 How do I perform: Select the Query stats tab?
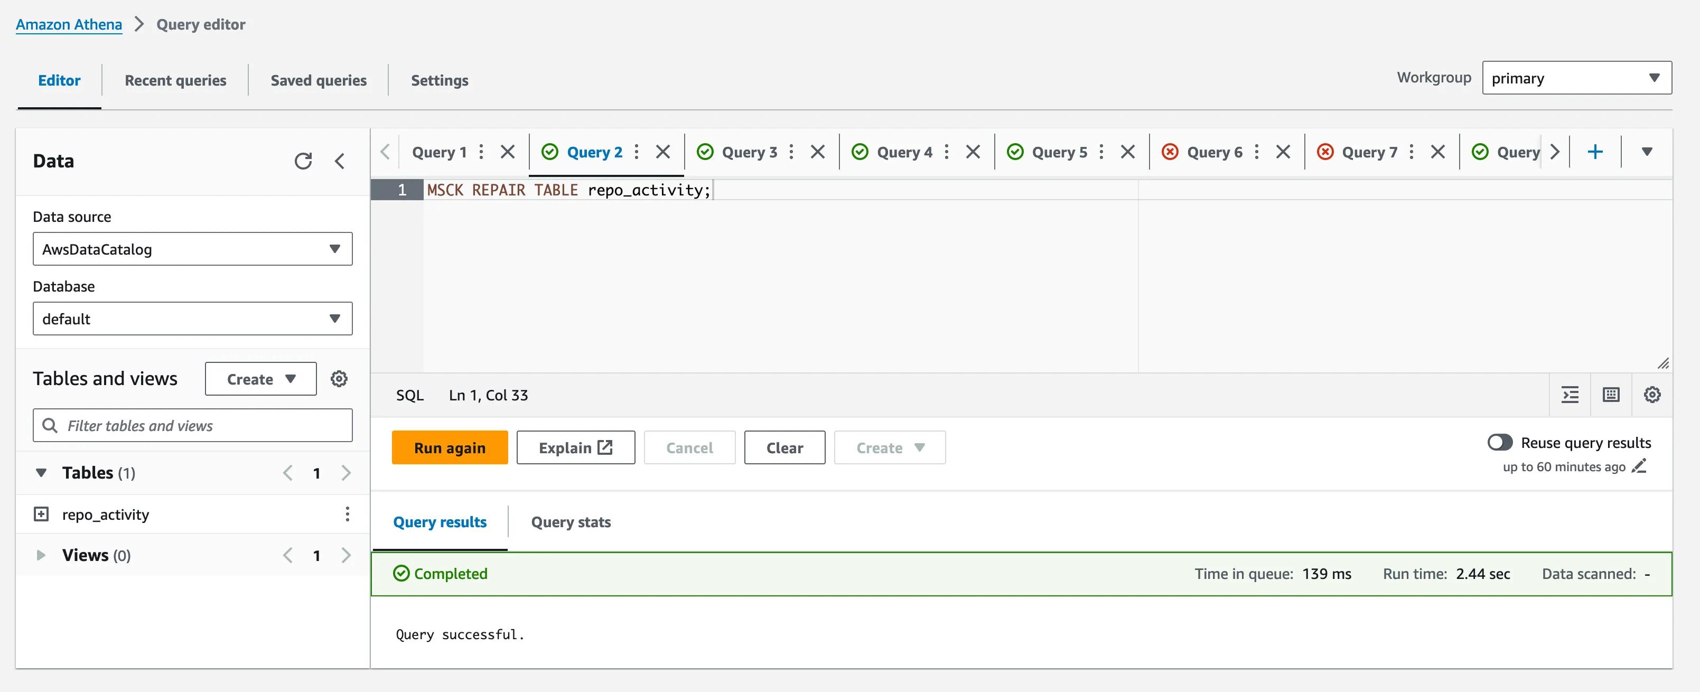click(x=571, y=522)
